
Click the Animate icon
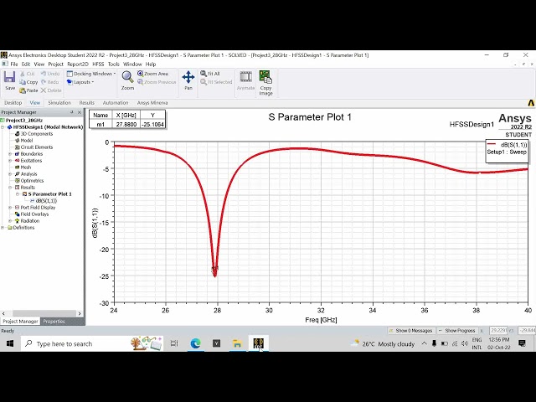pos(245,80)
